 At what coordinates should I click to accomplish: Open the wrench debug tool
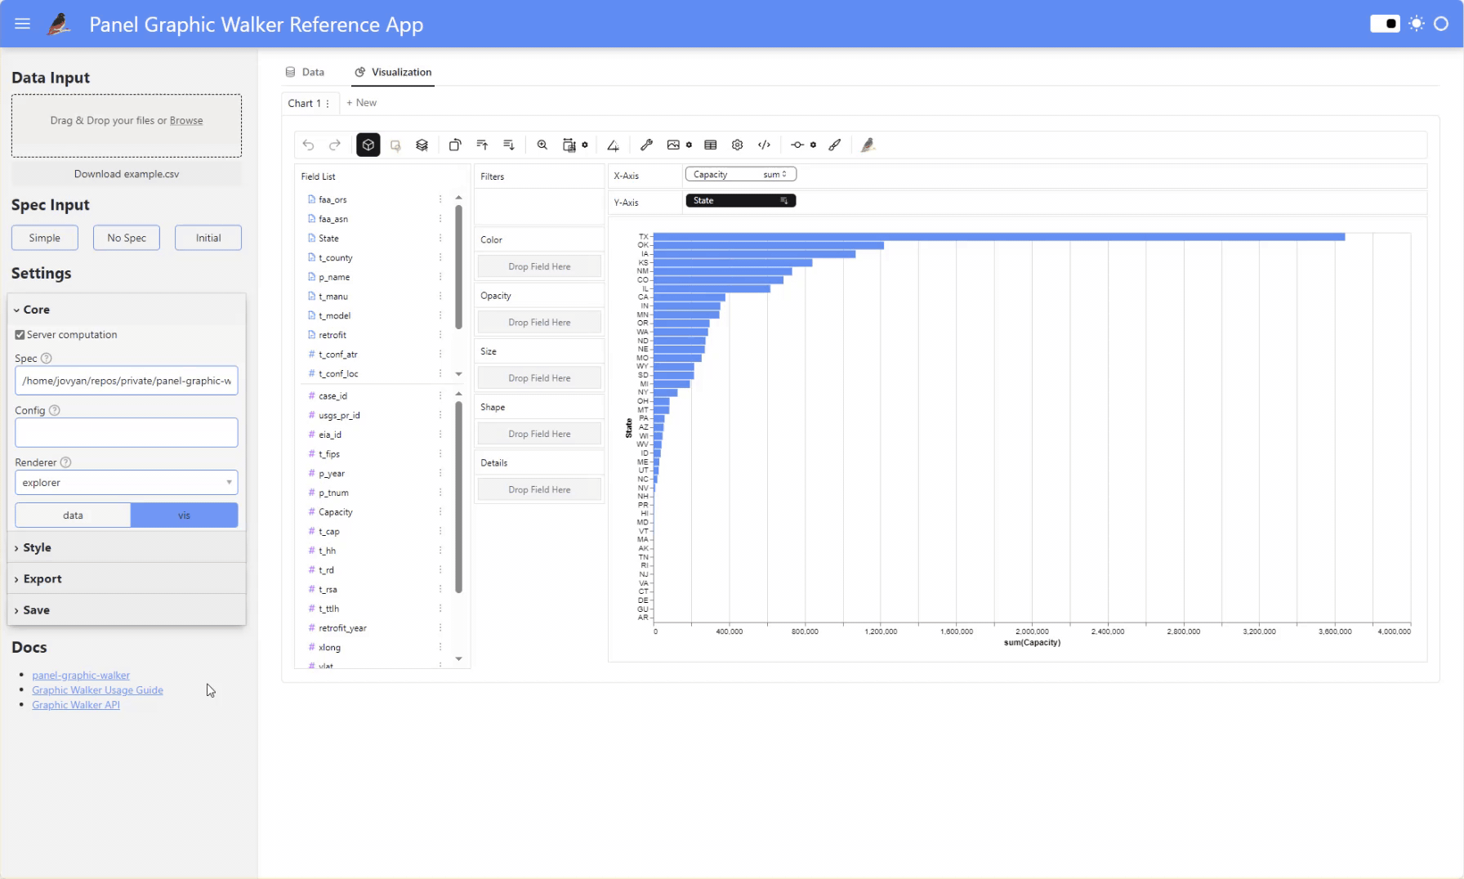click(x=646, y=145)
